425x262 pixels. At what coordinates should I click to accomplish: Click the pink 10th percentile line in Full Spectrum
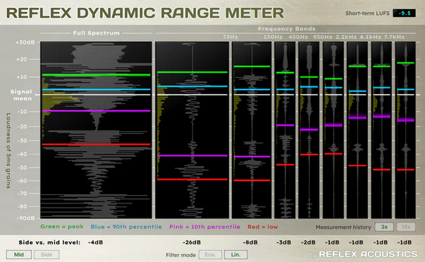[96, 111]
